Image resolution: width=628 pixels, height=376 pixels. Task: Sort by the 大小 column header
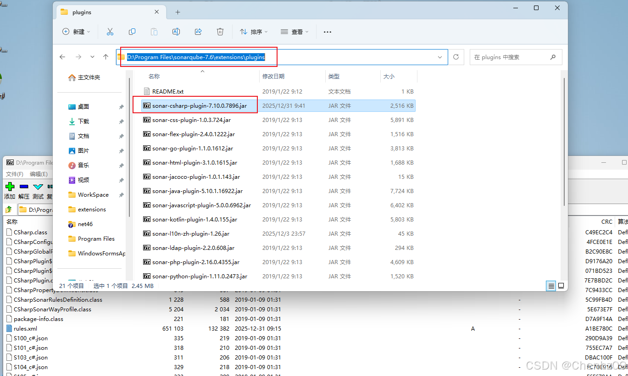click(389, 77)
